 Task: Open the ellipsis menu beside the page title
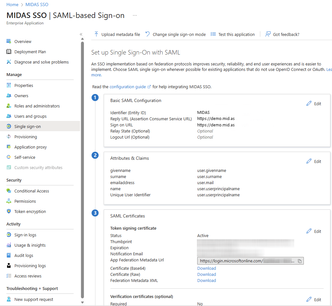134,15
